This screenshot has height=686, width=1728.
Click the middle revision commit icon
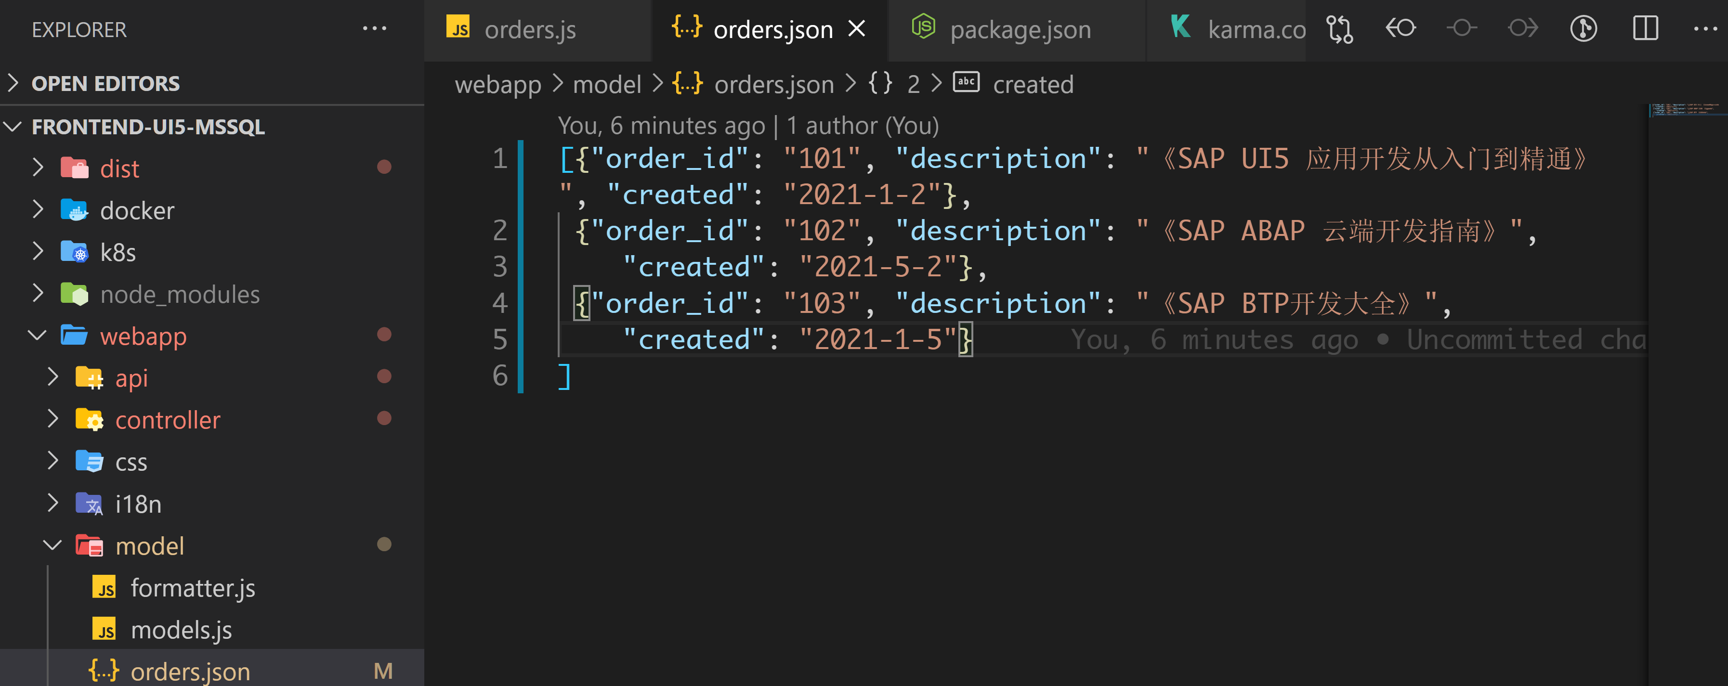[x=1462, y=28]
